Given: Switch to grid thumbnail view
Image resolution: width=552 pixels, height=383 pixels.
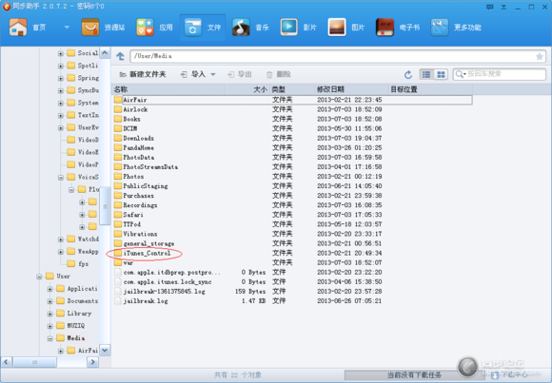Looking at the screenshot, I should tap(441, 74).
